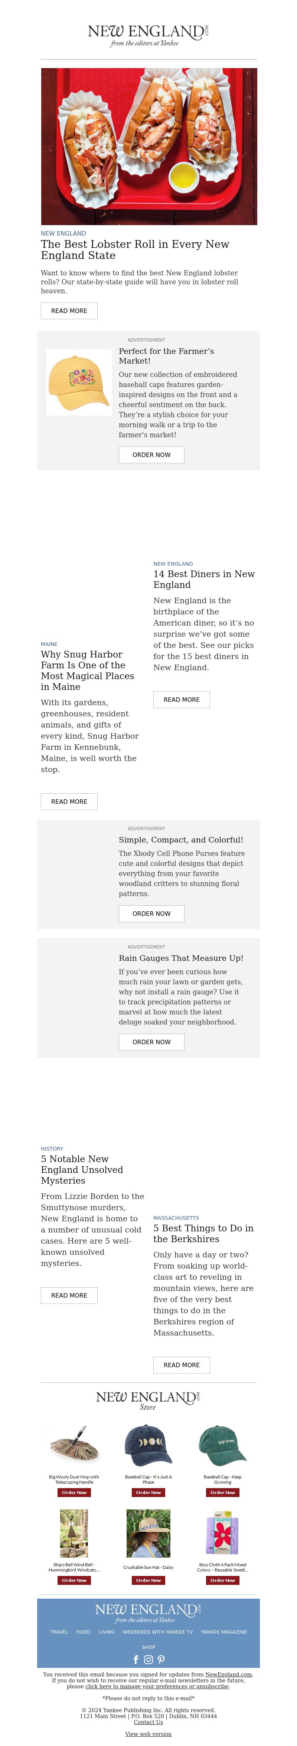This screenshot has height=1746, width=297.
Task: Select the Yankee Magazine footer item
Action: [x=224, y=1632]
